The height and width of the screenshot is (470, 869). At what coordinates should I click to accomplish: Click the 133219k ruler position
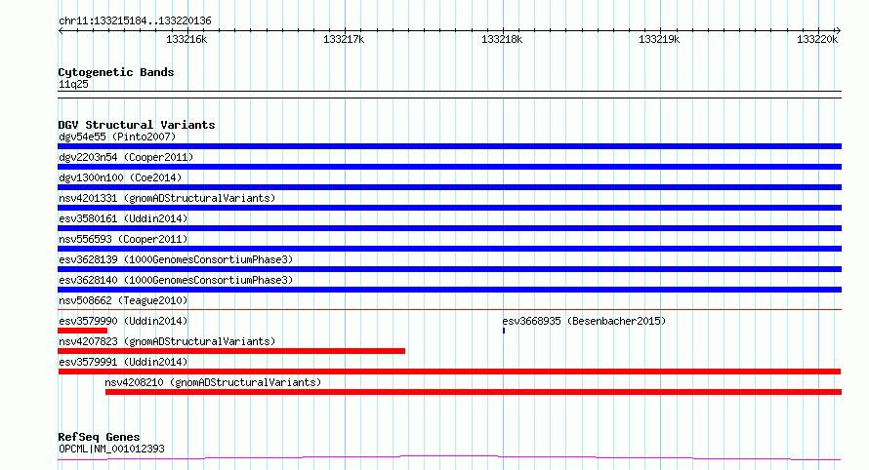point(659,39)
